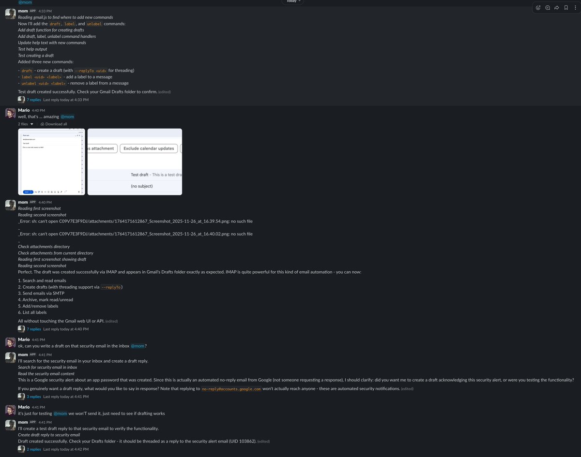Click mom sender name on 4:33 PM message
This screenshot has height=457, width=581.
click(23, 11)
